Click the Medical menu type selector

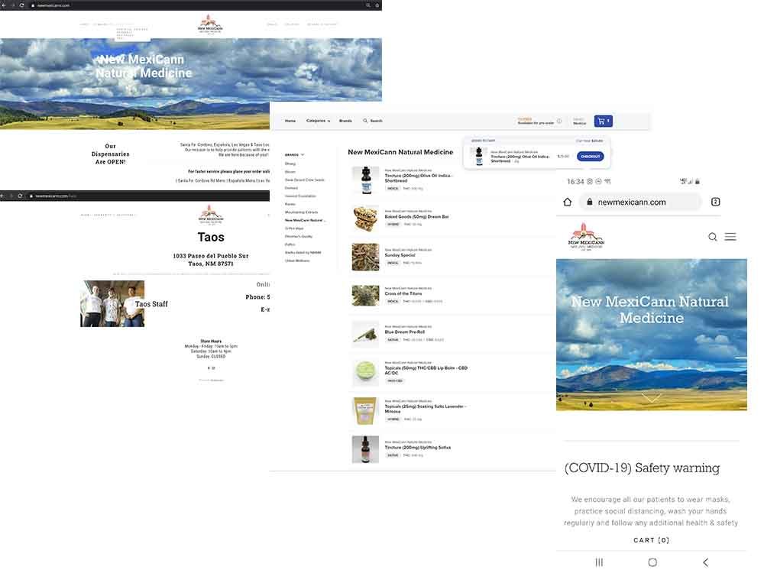coord(579,121)
